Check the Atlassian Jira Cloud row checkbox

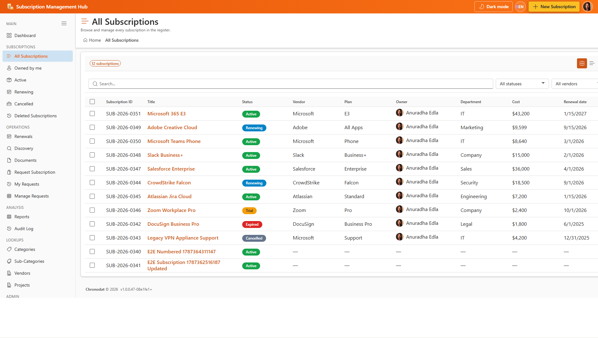coord(92,196)
